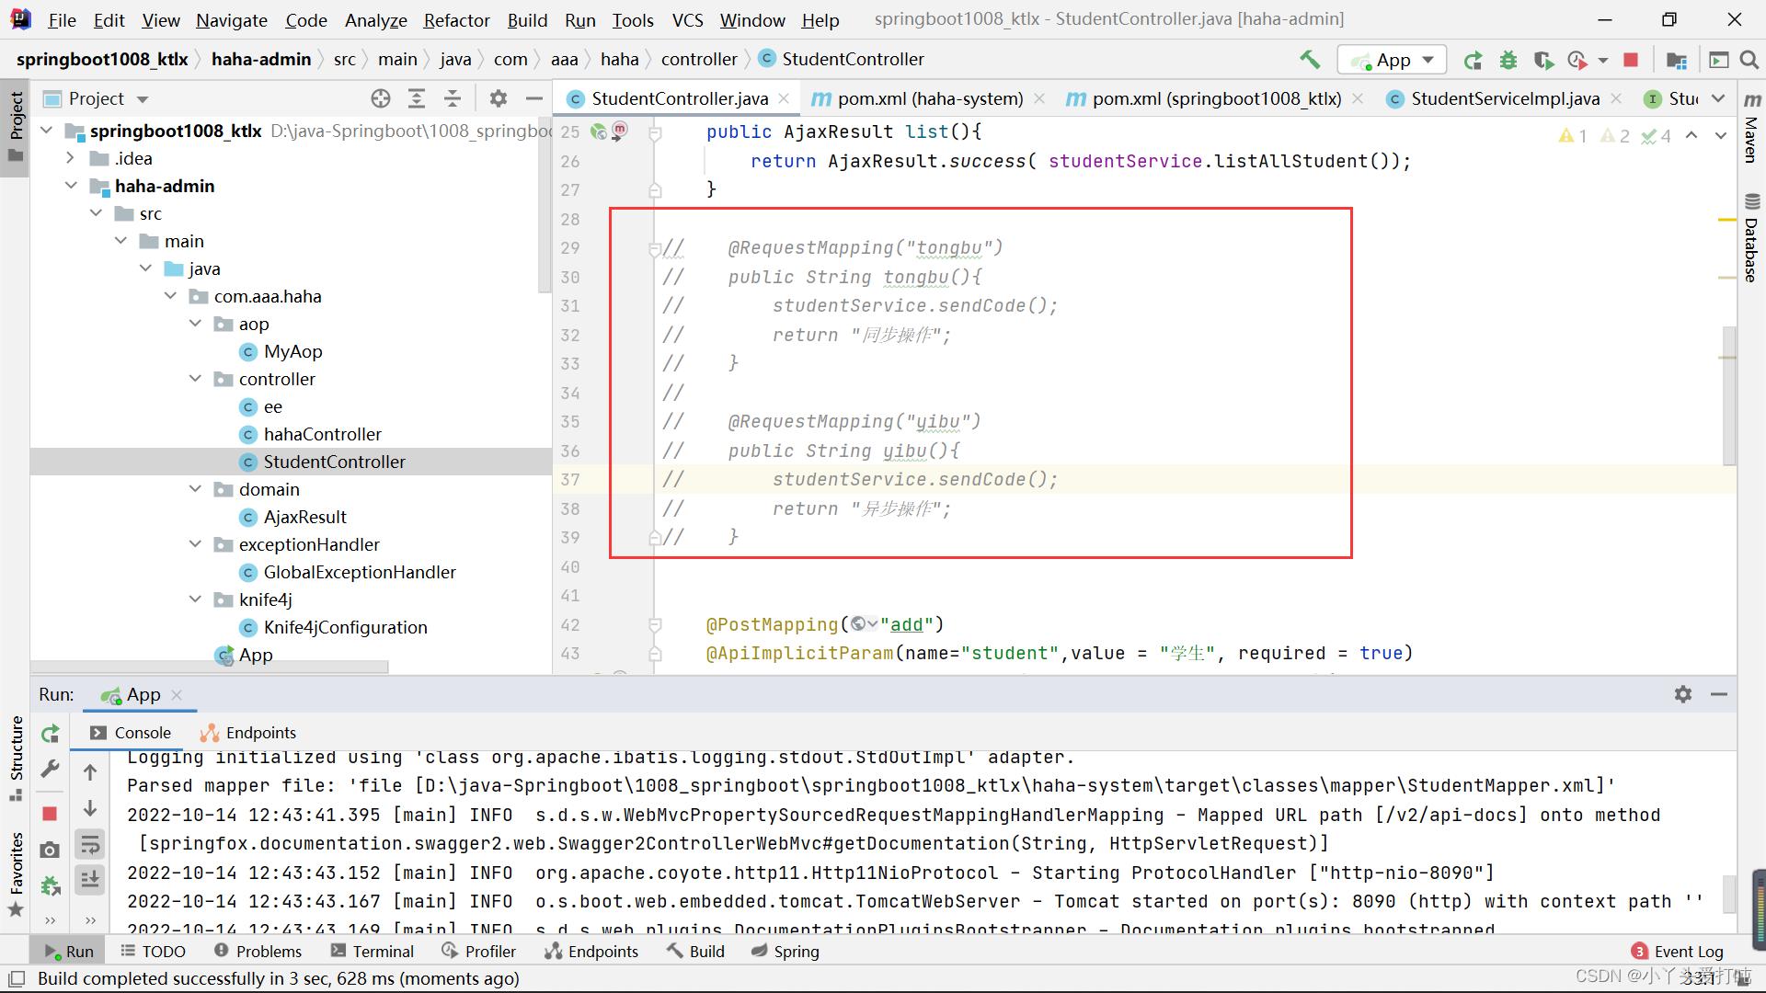Collapse the exceptionHandler package

pos(195,544)
